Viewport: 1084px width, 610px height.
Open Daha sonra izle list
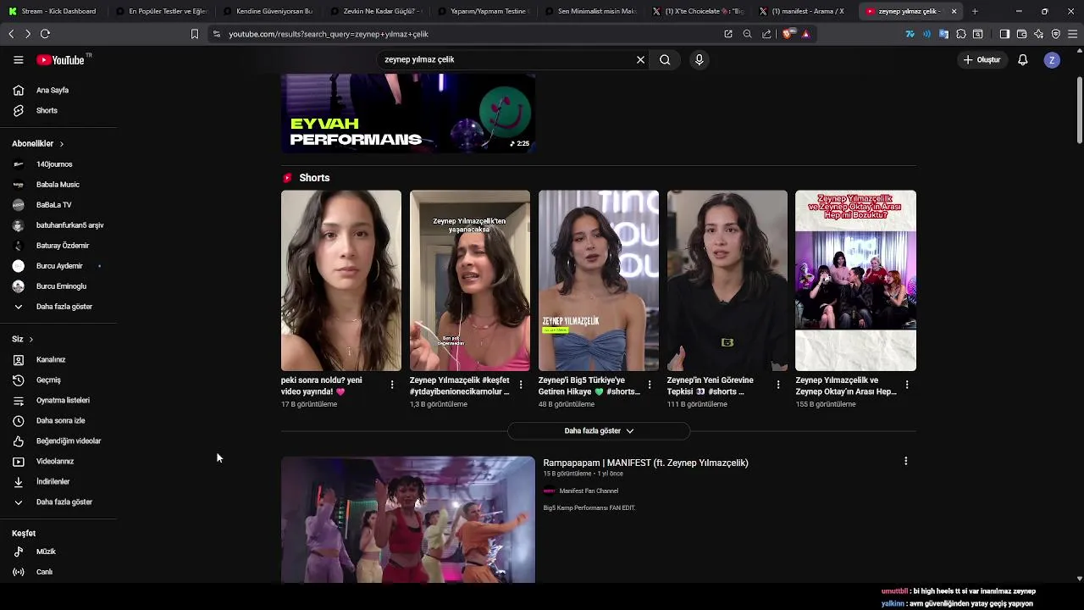tap(59, 421)
